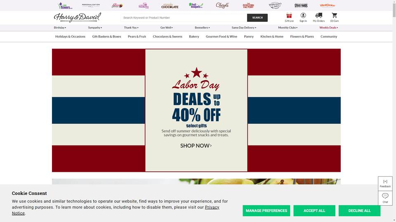Start a Chat via speech bubble icon
Viewport: 396px width, 222px height.
point(385,196)
